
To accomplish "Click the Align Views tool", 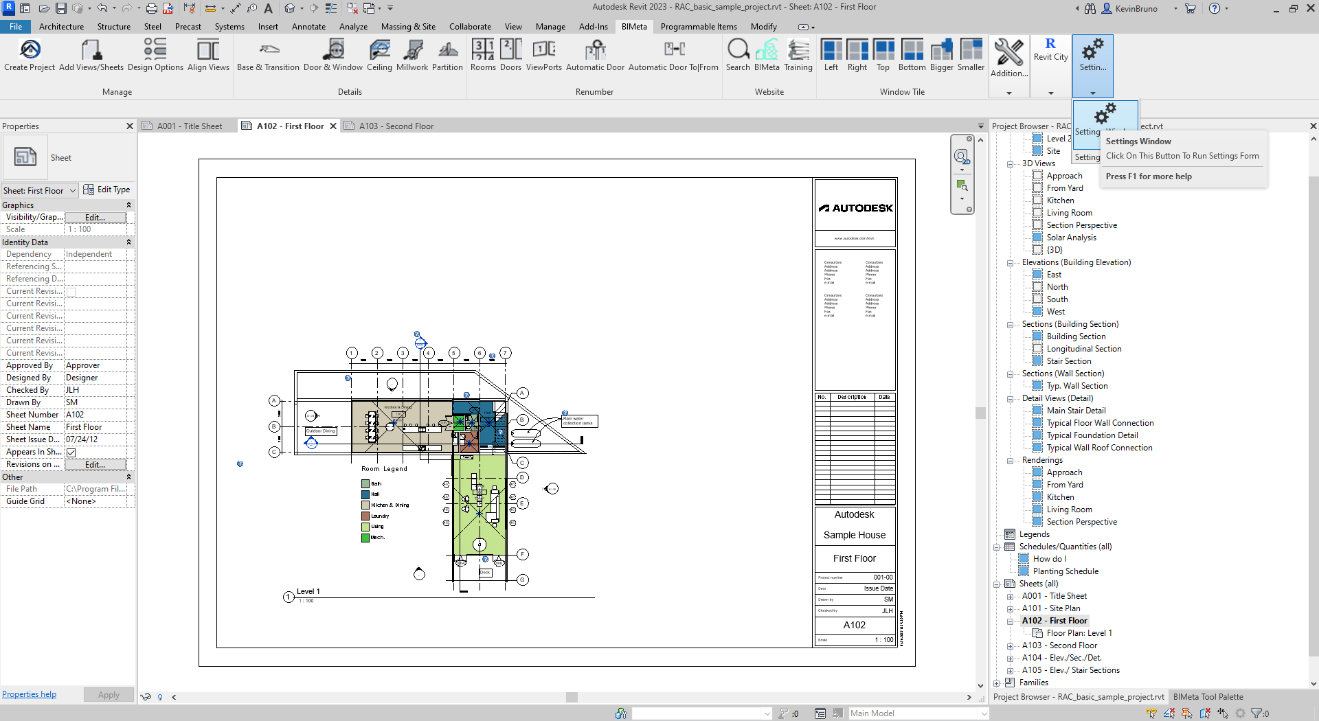I will tap(208, 55).
